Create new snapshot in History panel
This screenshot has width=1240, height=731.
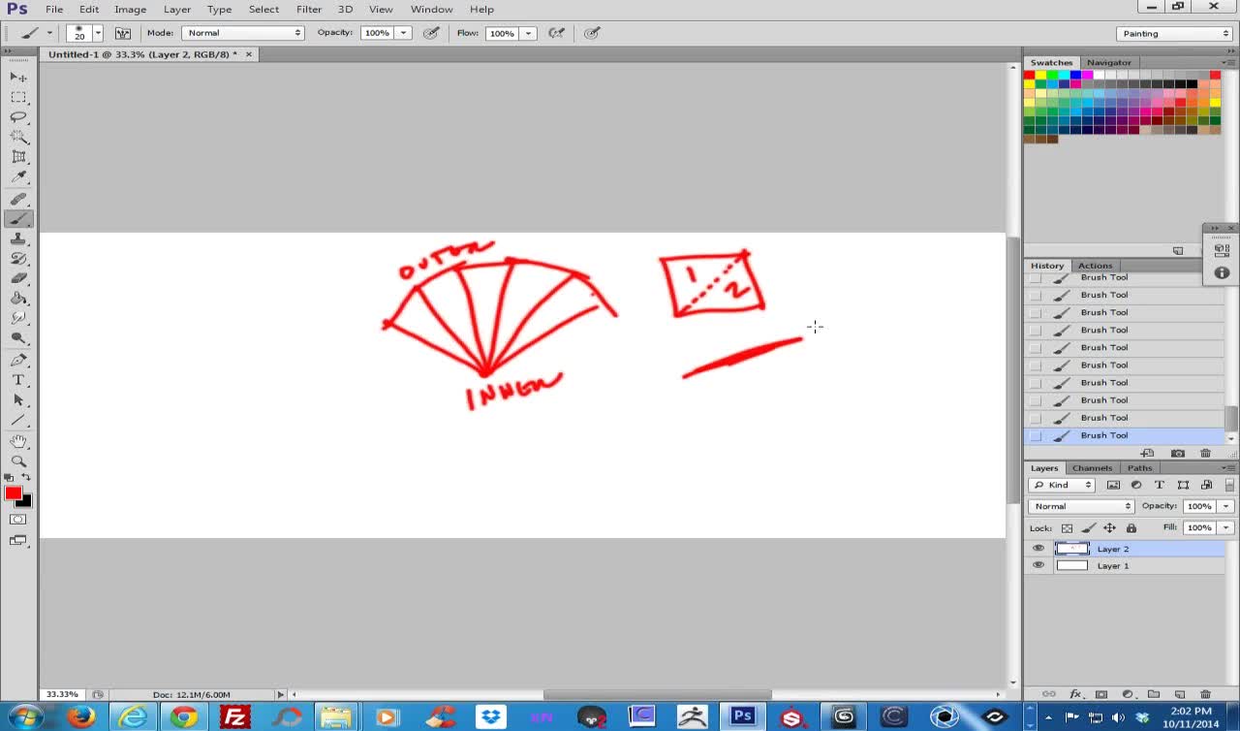1178,453
